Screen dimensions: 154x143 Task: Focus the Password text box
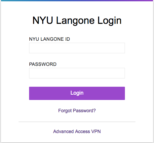coord(77,73)
